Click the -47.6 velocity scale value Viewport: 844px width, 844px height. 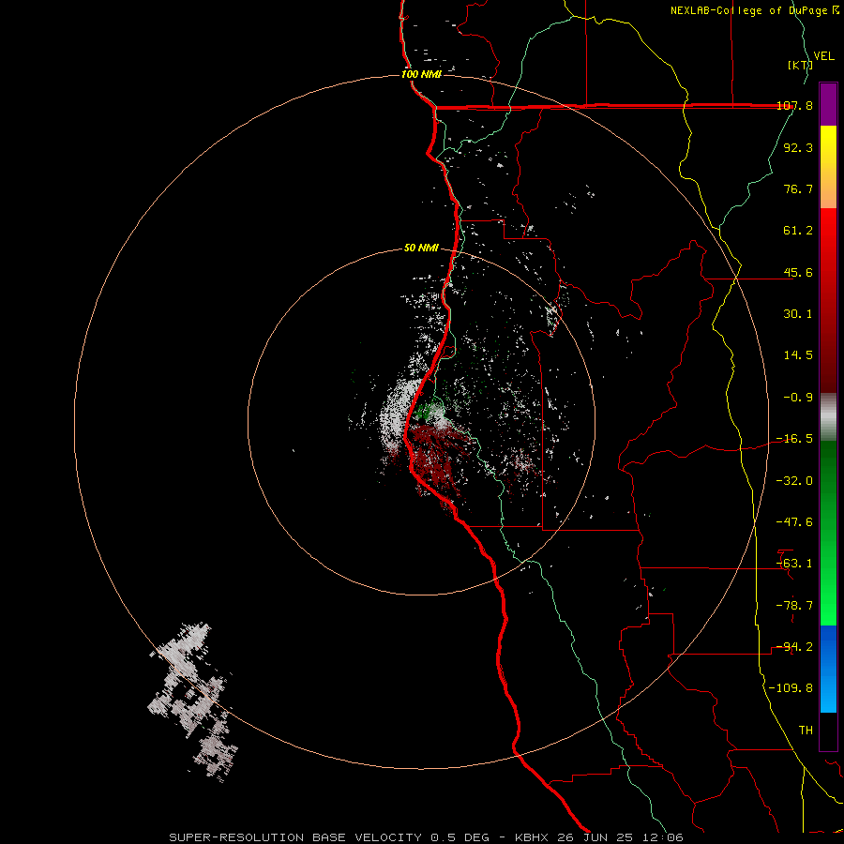pos(794,522)
